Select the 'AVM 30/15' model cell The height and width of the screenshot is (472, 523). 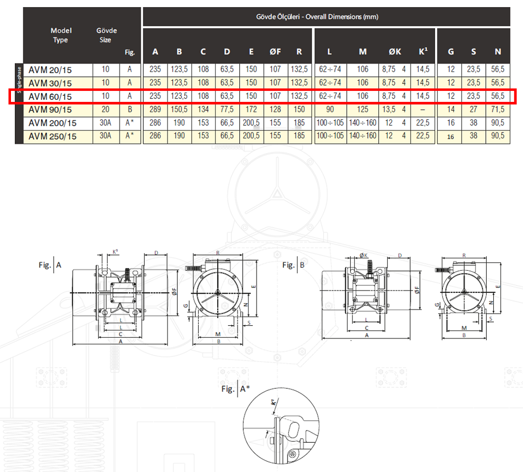58,83
